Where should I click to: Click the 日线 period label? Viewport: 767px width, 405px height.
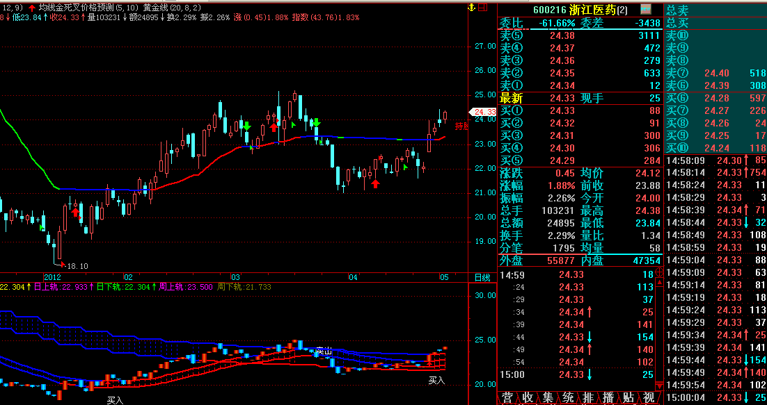coord(482,277)
